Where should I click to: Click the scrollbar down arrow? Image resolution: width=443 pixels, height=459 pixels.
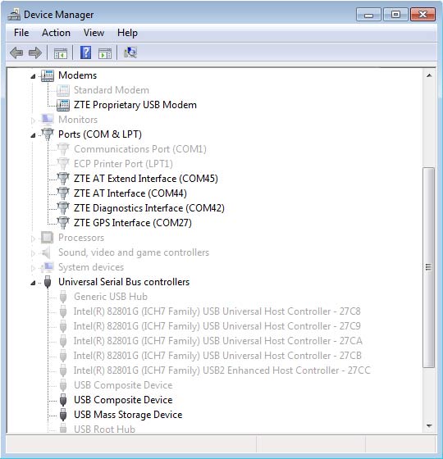point(429,426)
